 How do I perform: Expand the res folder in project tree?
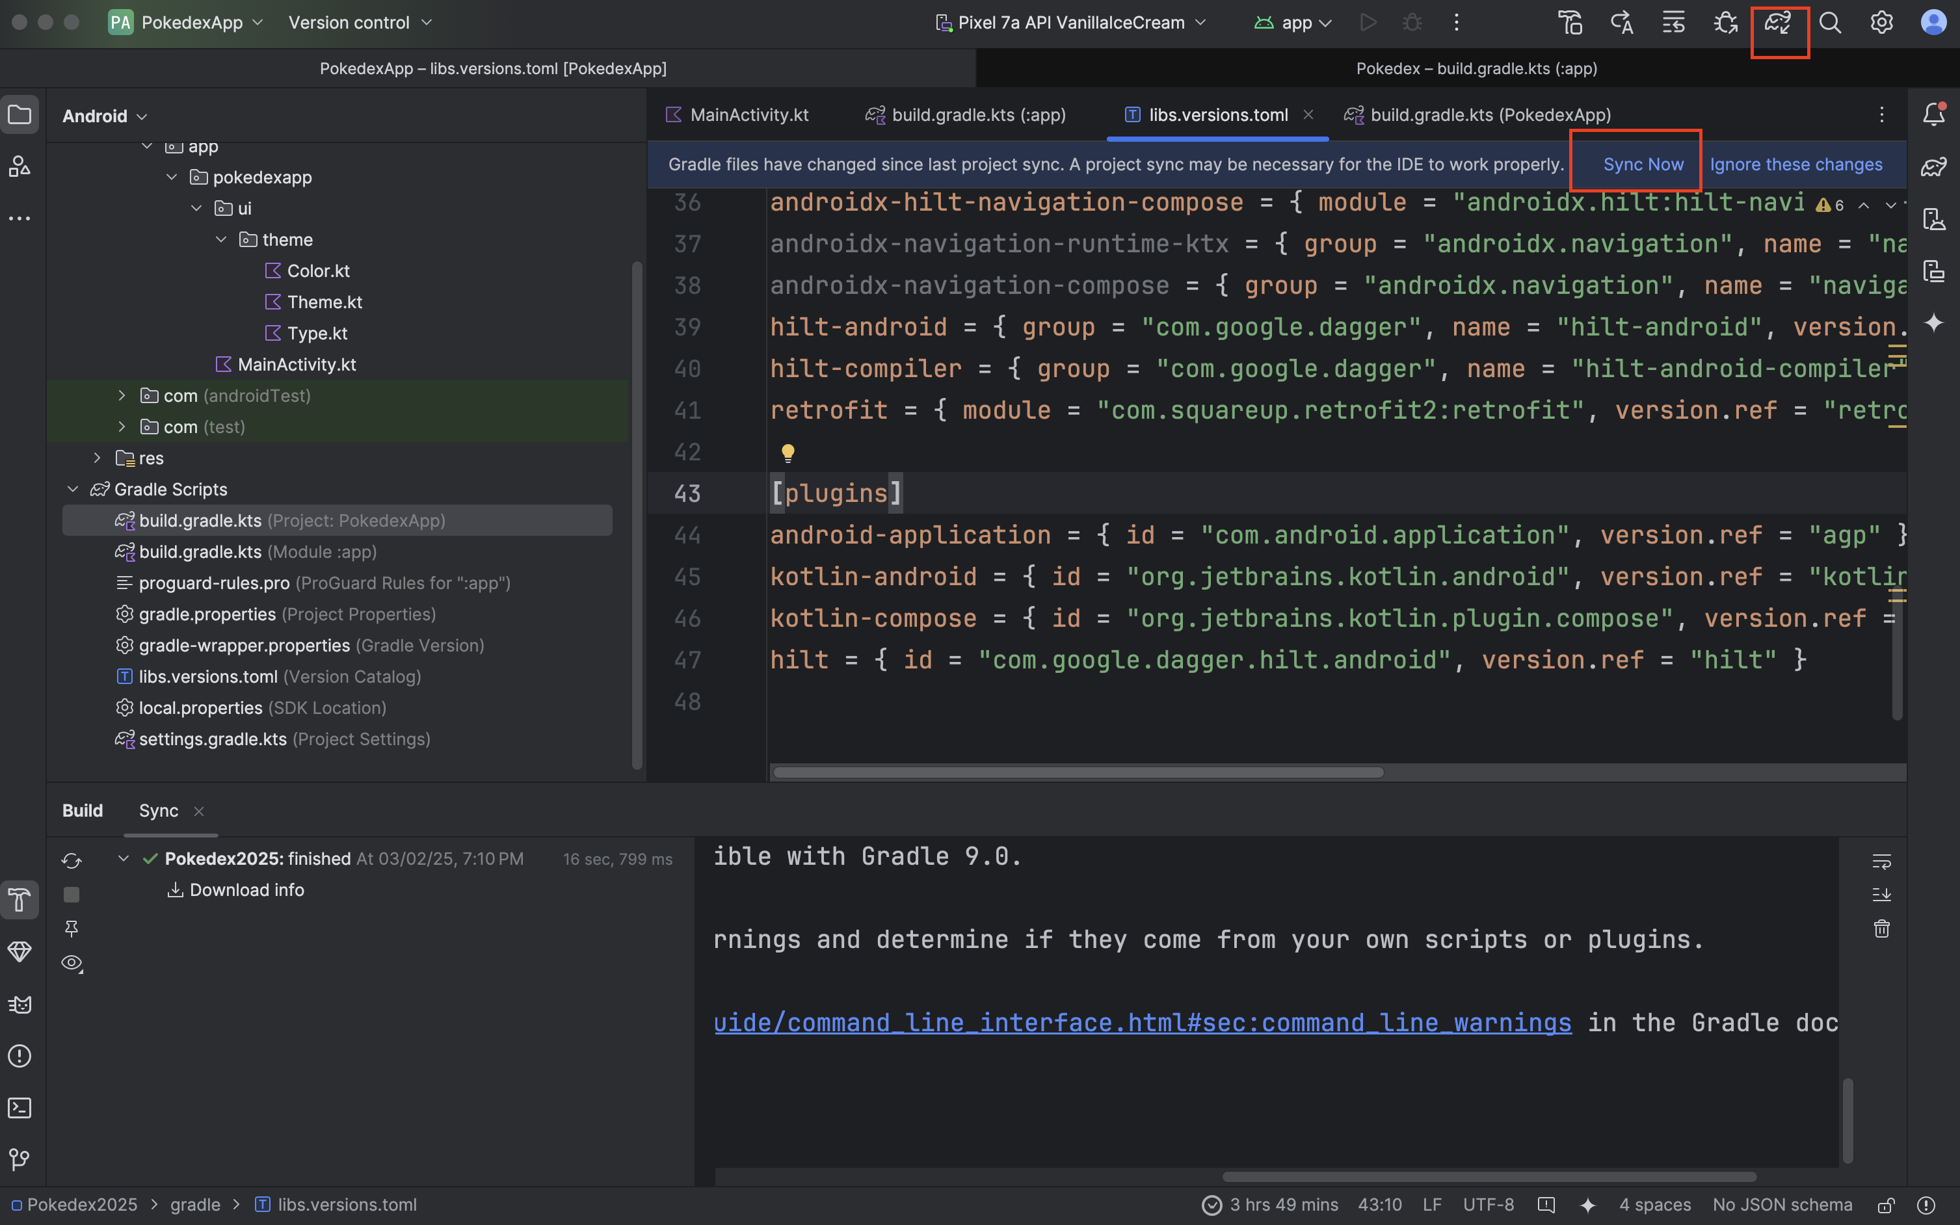98,458
